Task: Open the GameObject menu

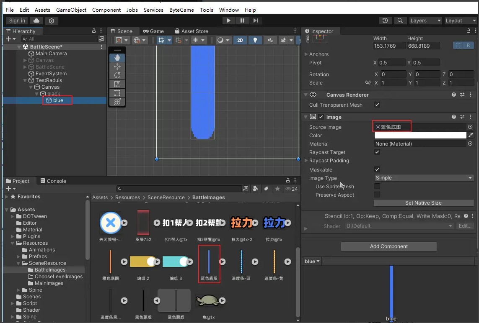Action: point(71,10)
